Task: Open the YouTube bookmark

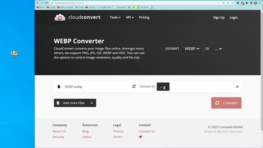Action: coord(90,7)
